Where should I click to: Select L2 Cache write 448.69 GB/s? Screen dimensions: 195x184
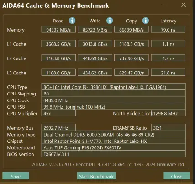point(95,58)
